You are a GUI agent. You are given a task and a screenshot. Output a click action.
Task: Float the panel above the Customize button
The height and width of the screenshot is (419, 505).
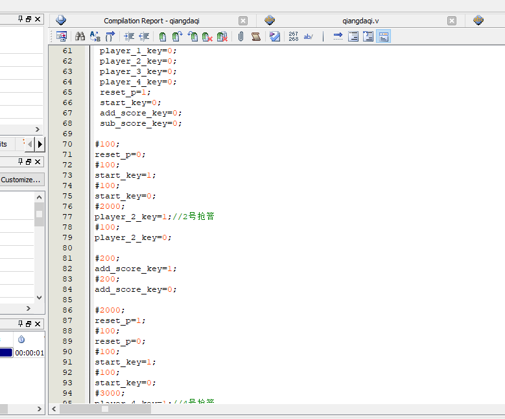(x=29, y=162)
